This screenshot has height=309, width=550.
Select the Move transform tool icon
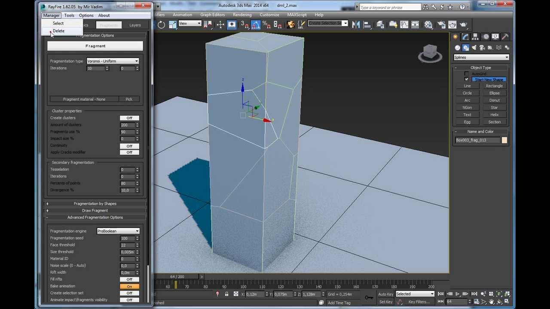pos(220,25)
